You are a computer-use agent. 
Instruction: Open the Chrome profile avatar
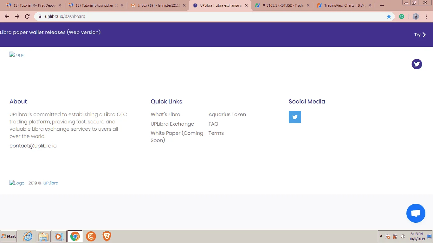[x=416, y=16]
